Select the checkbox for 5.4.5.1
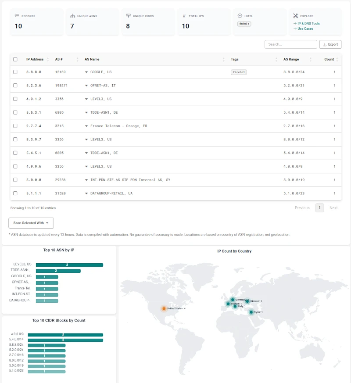The image size is (351, 383). click(15, 153)
